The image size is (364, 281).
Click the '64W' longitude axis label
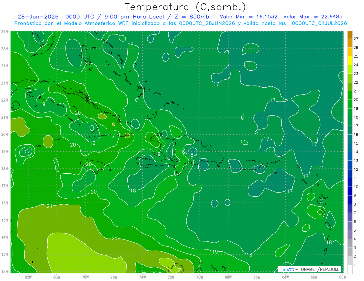click(x=285, y=277)
